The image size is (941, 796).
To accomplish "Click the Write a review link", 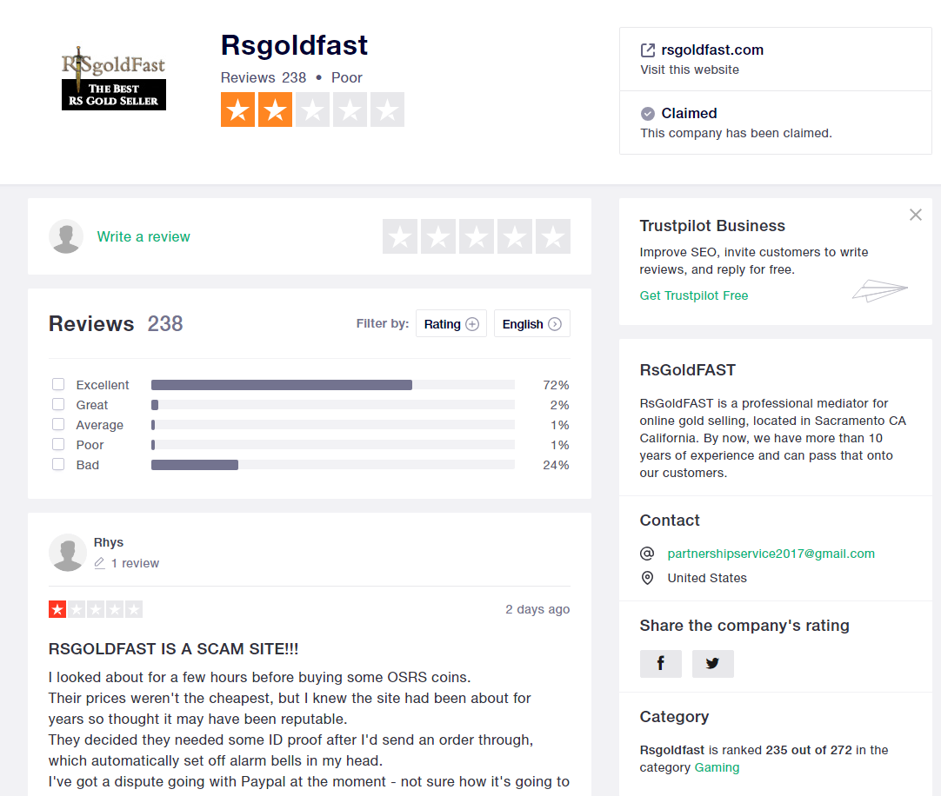I will point(143,236).
